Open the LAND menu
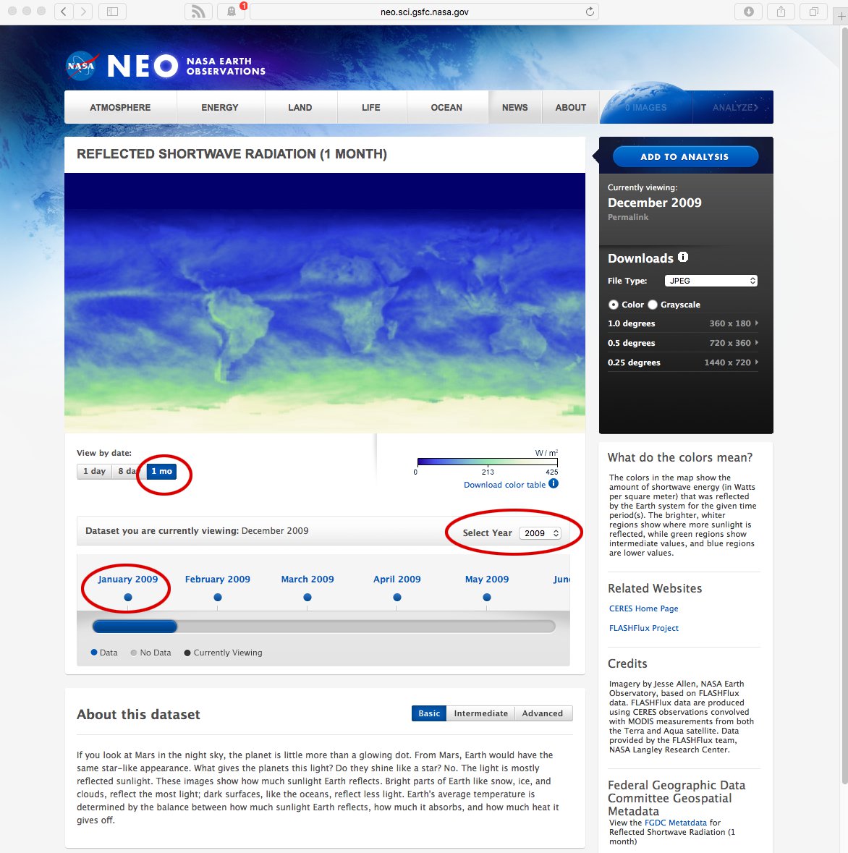 tap(300, 108)
